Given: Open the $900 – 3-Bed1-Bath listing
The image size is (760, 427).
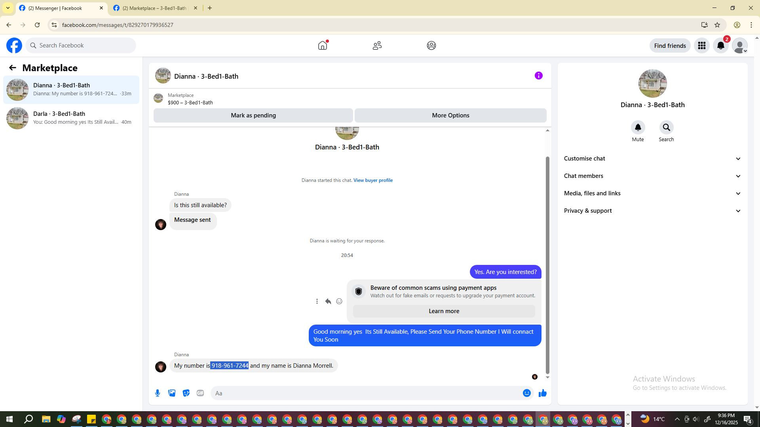Looking at the screenshot, I should pyautogui.click(x=190, y=99).
